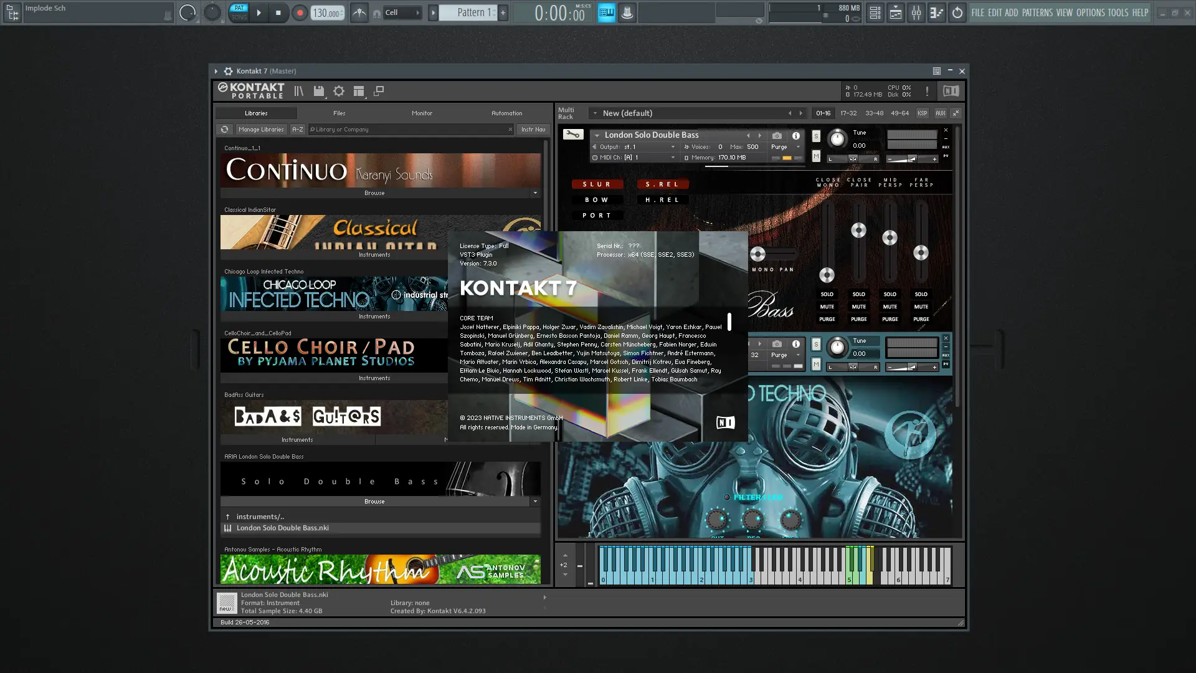Open Kontakt options gear icon

(x=339, y=91)
